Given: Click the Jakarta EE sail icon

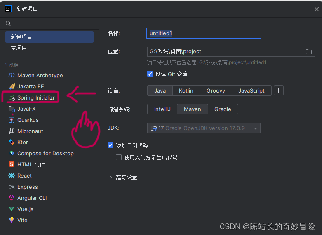Looking at the screenshot, I should click(x=12, y=86).
